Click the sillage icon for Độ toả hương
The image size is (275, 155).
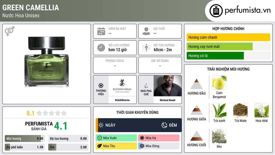[146, 48]
